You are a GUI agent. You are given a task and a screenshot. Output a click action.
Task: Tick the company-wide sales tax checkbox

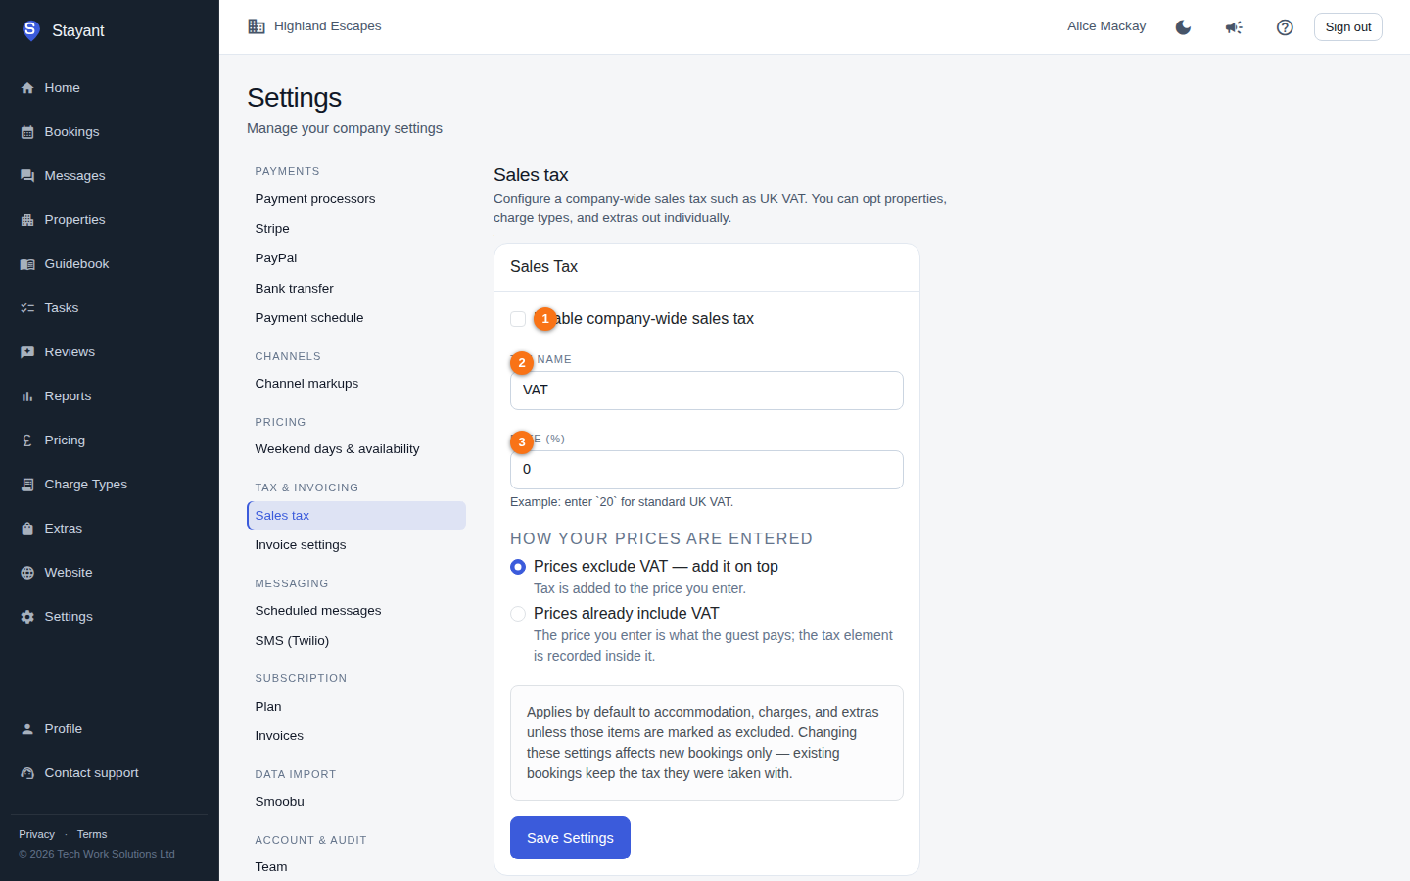pos(518,319)
